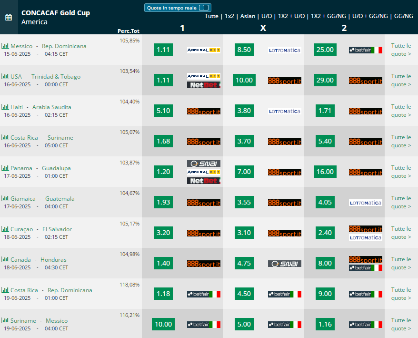Click 888sport logo for USA - Trinidad draw odds
Image resolution: width=418 pixels, height=338 pixels.
pos(284,81)
